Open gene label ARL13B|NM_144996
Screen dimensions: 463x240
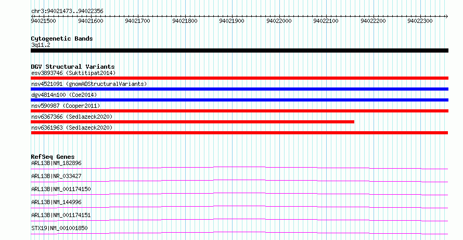56,202
